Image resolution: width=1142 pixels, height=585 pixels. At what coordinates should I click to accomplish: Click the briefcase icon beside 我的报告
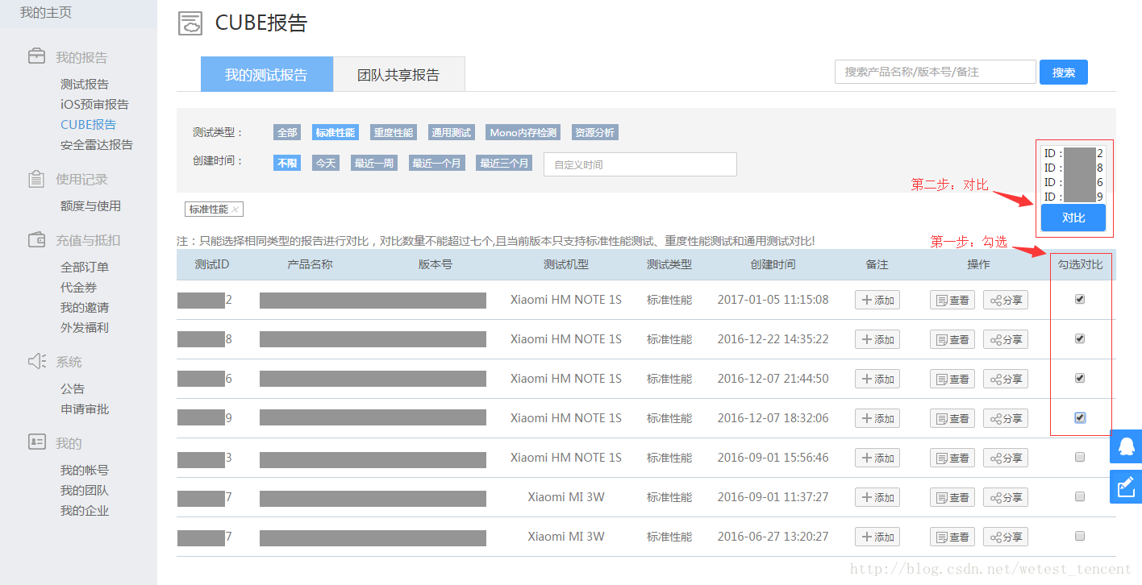pos(36,57)
